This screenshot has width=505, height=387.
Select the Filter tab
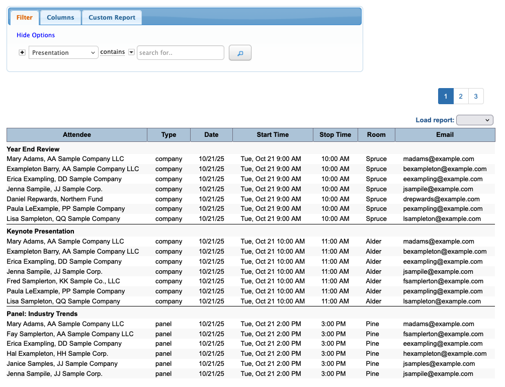(x=25, y=18)
